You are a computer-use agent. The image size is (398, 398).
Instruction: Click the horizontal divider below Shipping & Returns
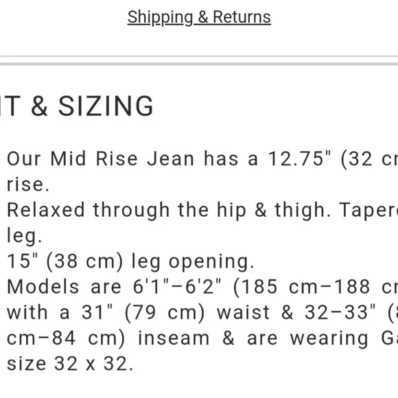199,60
